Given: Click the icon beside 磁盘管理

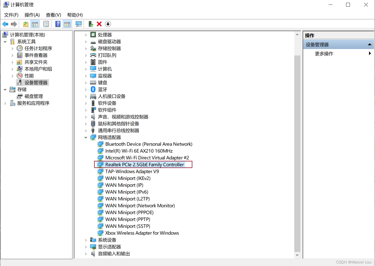Looking at the screenshot, I should pyautogui.click(x=20, y=96).
